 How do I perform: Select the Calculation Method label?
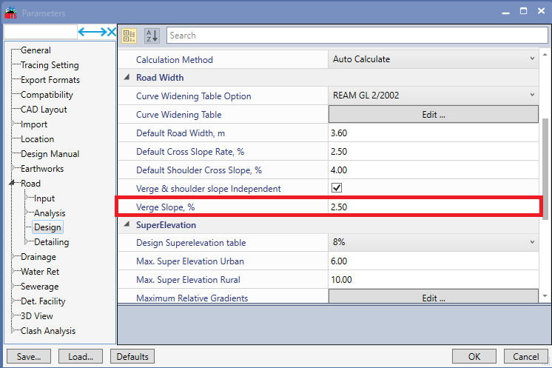175,59
